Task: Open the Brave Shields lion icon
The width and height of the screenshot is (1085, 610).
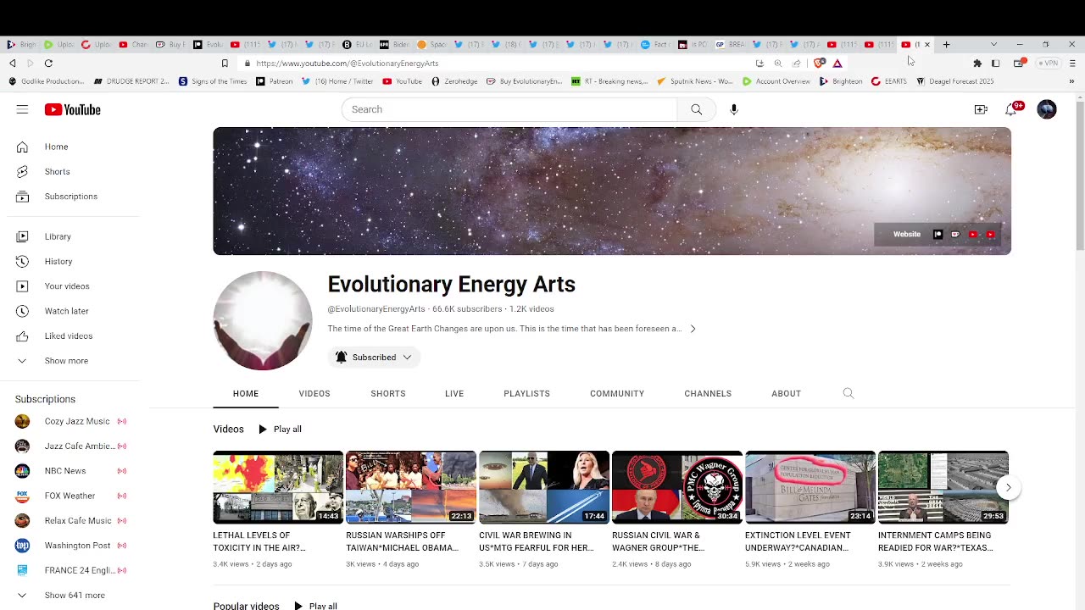Action: pyautogui.click(x=819, y=64)
